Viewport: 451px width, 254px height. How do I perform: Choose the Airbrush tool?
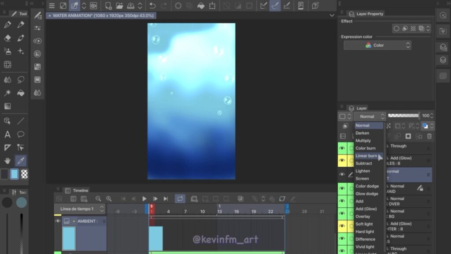pos(8,51)
